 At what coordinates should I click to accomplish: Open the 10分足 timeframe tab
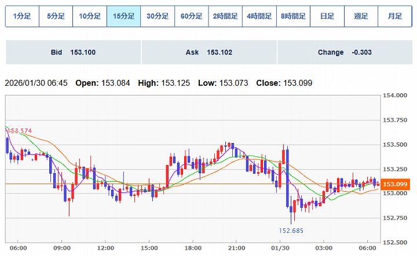(x=90, y=16)
